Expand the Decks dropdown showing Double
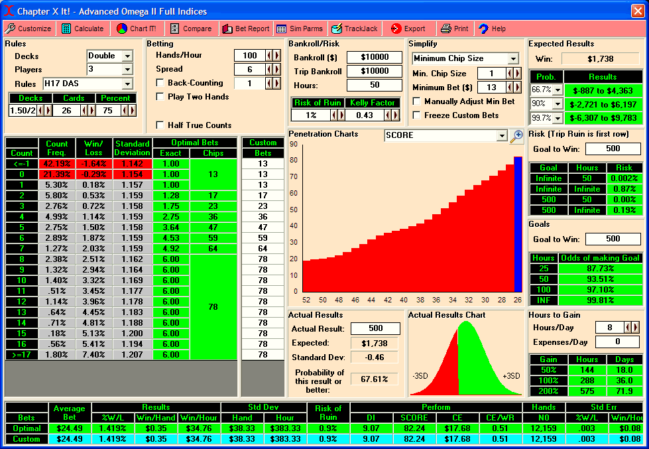Screen dimensions: 649x449 click(x=127, y=56)
